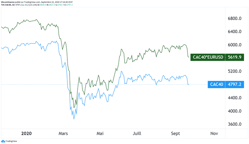This screenshot has height=144, width=249.
Task: Click the green up-arrow change indicator
Action: (23, 5)
